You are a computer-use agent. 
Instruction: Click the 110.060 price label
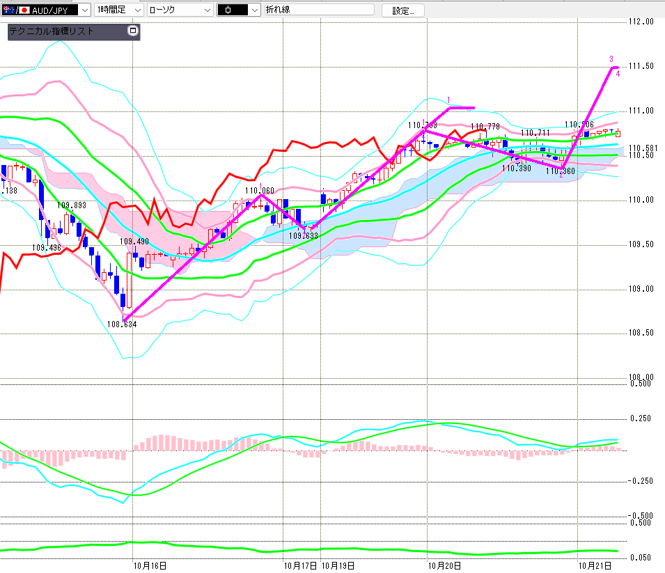tap(260, 191)
